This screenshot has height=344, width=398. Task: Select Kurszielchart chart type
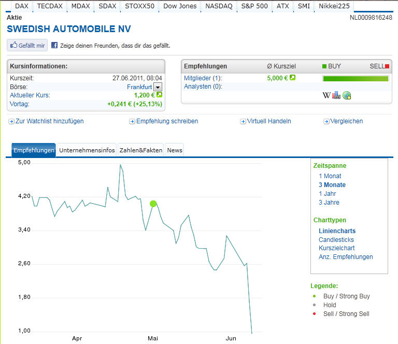336,248
